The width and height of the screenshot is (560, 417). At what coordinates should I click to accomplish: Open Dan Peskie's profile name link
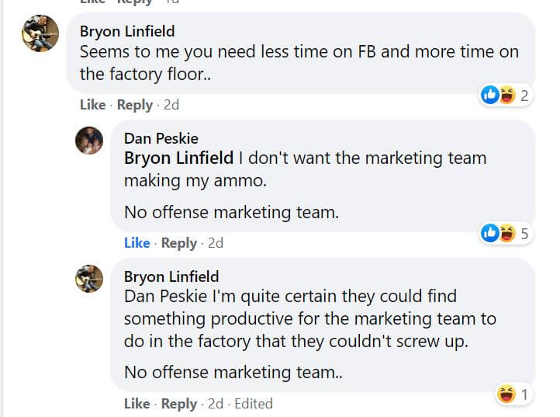[161, 139]
